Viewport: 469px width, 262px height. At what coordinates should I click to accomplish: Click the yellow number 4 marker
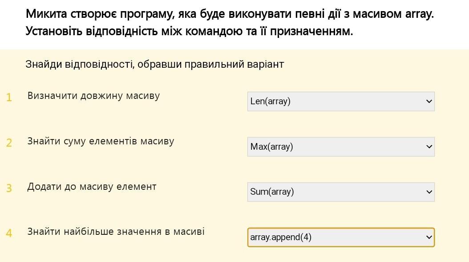(x=9, y=233)
